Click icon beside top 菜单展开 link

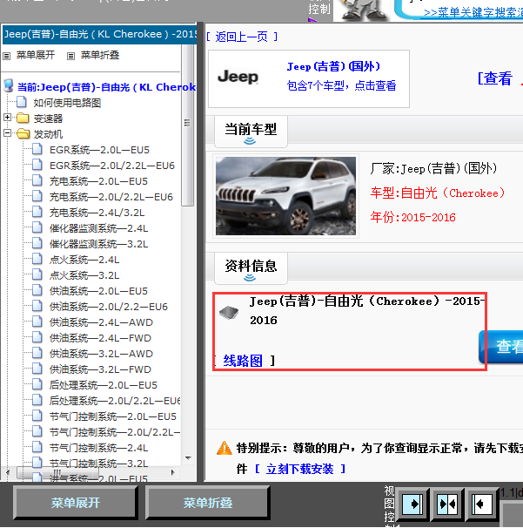click(x=7, y=56)
